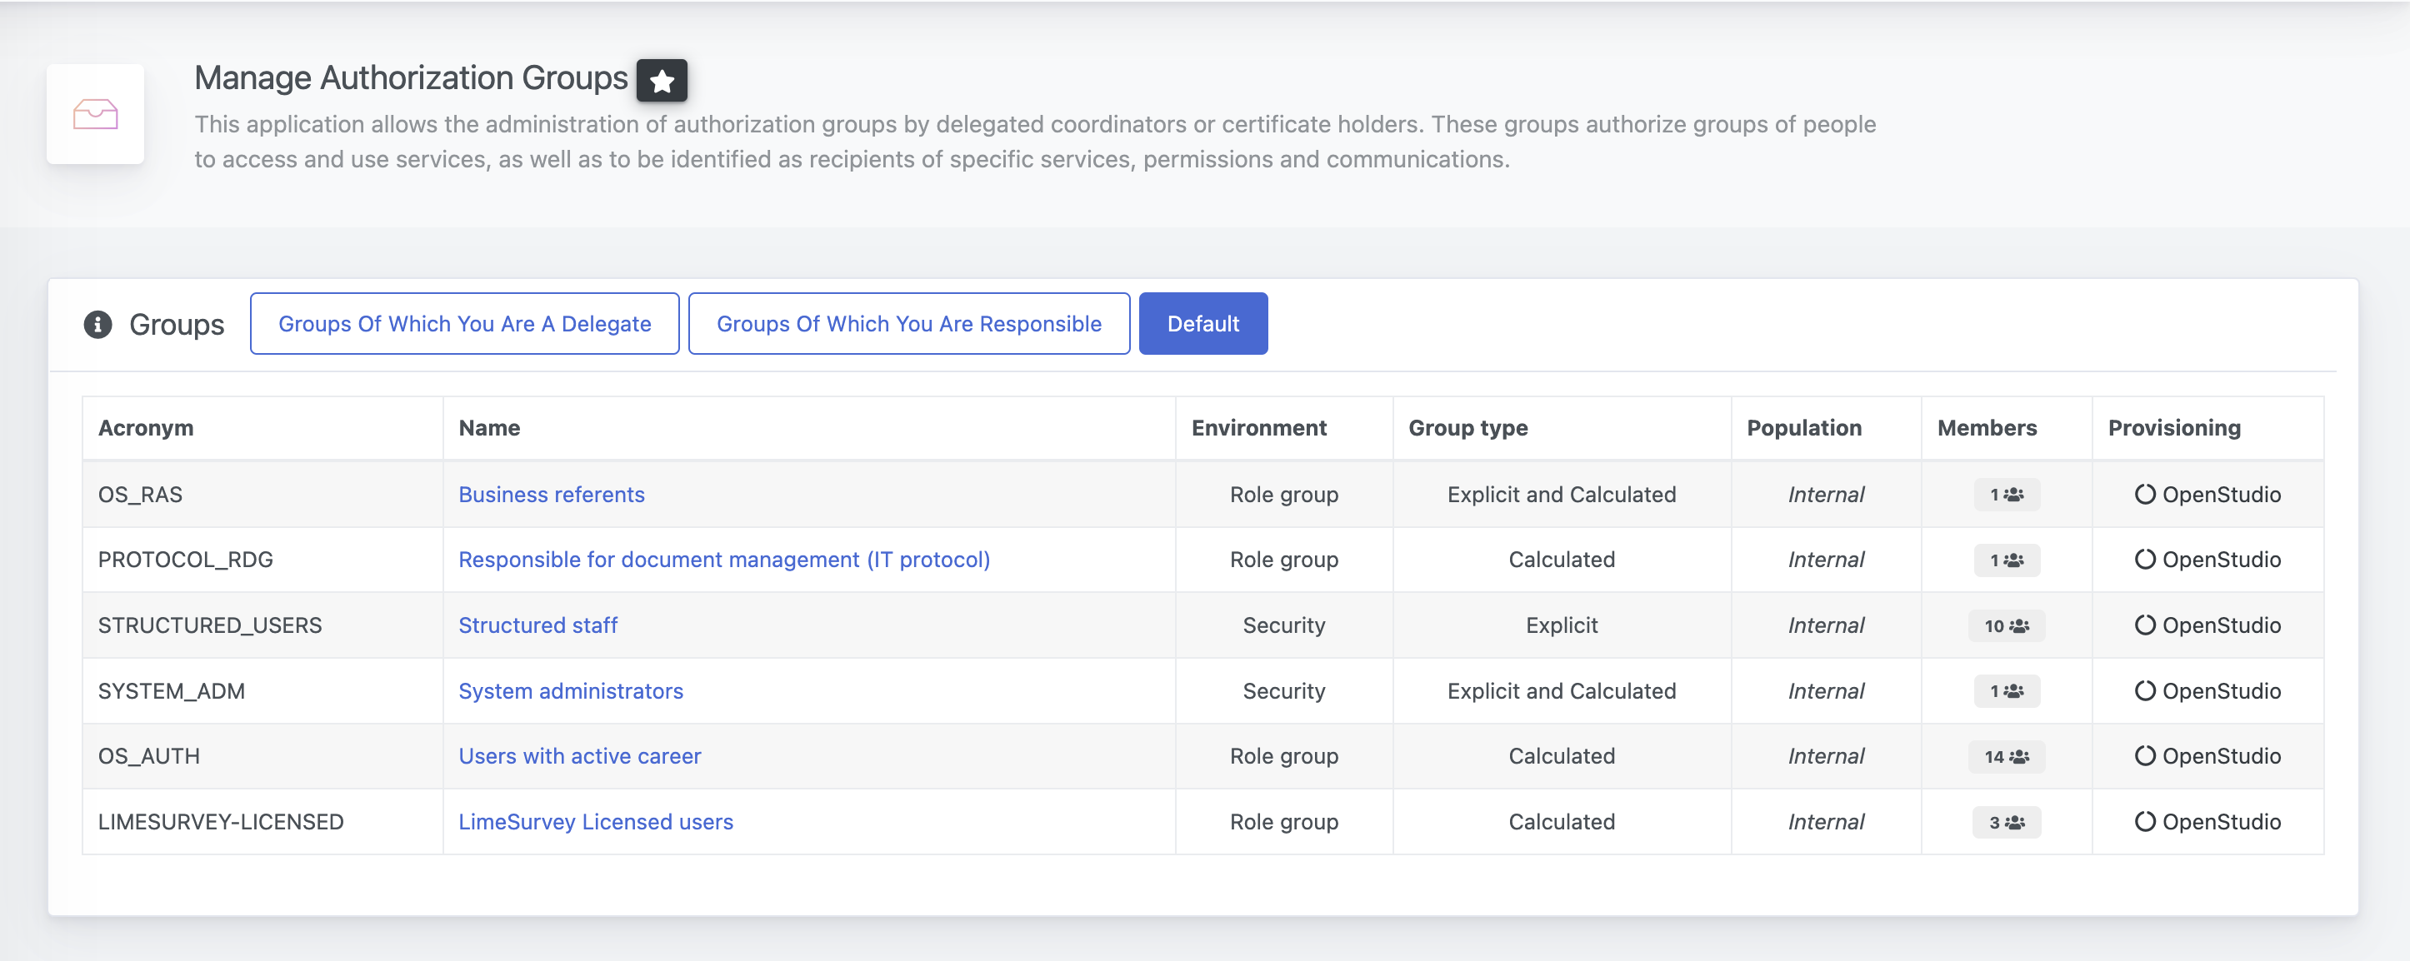Click the Provisioning column header
Viewport: 2410px width, 961px height.
(2208, 428)
